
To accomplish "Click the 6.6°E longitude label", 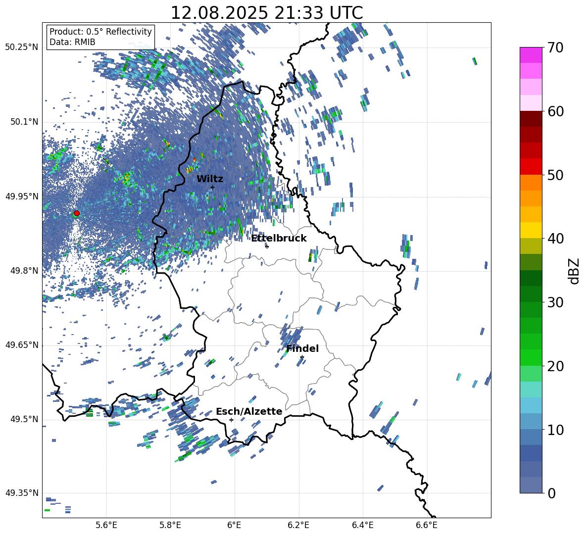I will pos(427,525).
